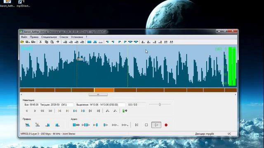
Task: Click the open file folder icon
Action: [x=22, y=42]
